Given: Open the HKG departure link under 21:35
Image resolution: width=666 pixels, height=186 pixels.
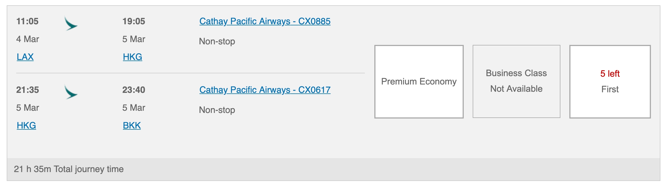Looking at the screenshot, I should 26,125.
